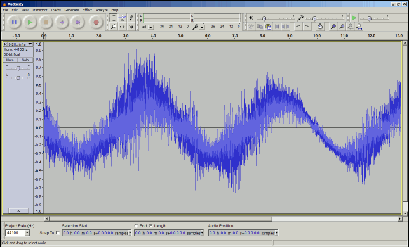The image size is (409, 247).
Task: Start playback with the green Play button
Action: coord(30,22)
